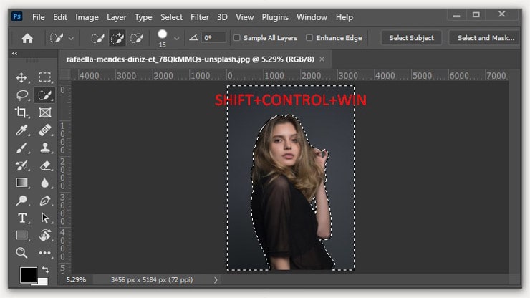This screenshot has height=298, width=530.
Task: Open the Select menu
Action: [171, 17]
